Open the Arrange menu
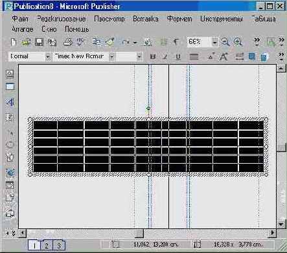This screenshot has width=287, height=253. coord(22,29)
